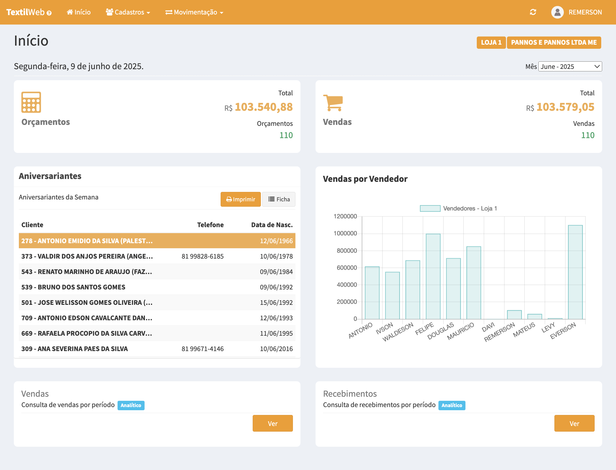Click Ver button under Recebimentos
This screenshot has height=470, width=616.
(574, 423)
